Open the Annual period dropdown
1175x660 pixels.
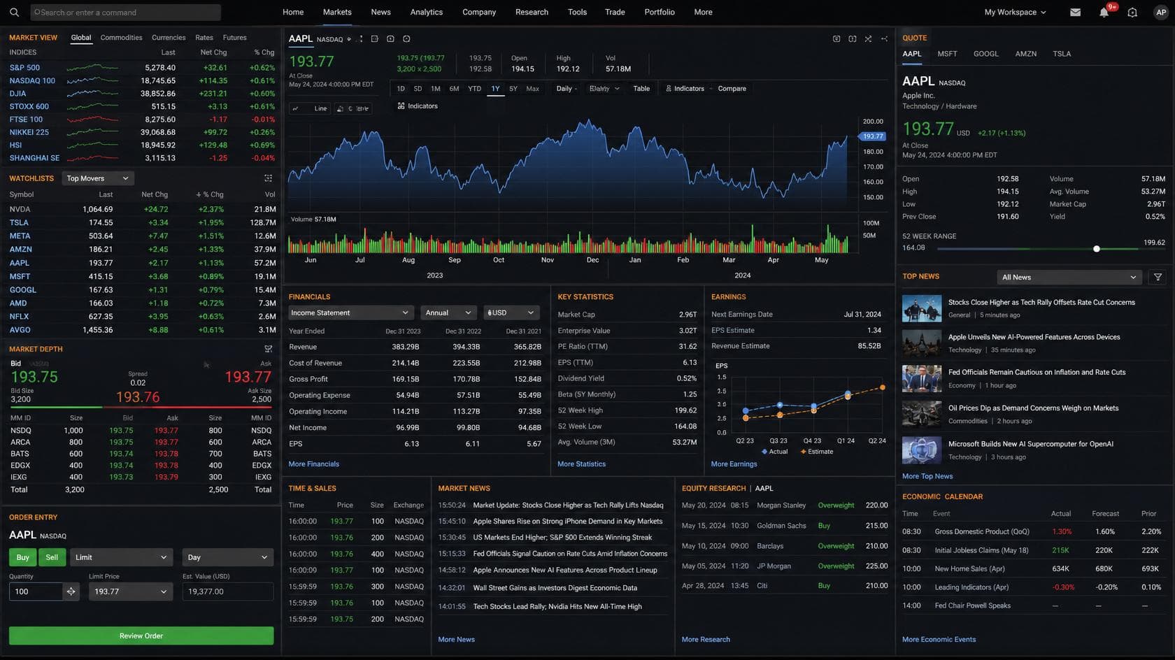[448, 313]
